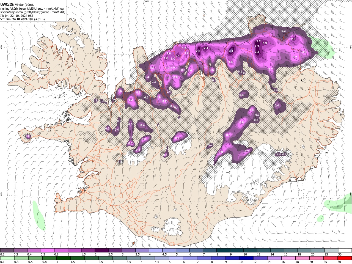Click the 'slydda/snjókoma' description line

[33, 12]
